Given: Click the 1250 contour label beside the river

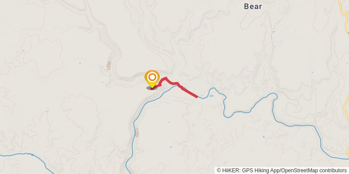Looking at the screenshot, I should (x=136, y=133).
